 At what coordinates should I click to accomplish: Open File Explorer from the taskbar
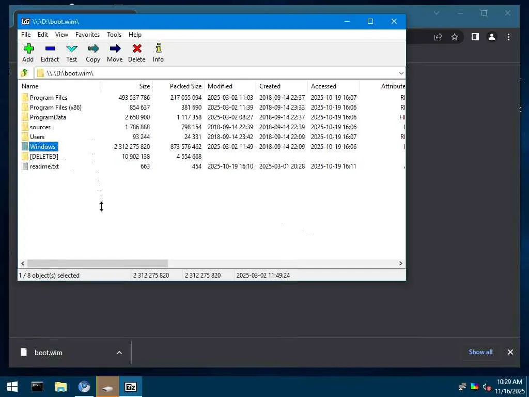point(61,387)
